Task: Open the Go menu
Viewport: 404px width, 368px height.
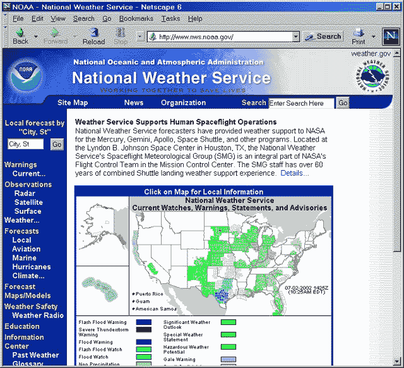Action: pyautogui.click(x=107, y=18)
